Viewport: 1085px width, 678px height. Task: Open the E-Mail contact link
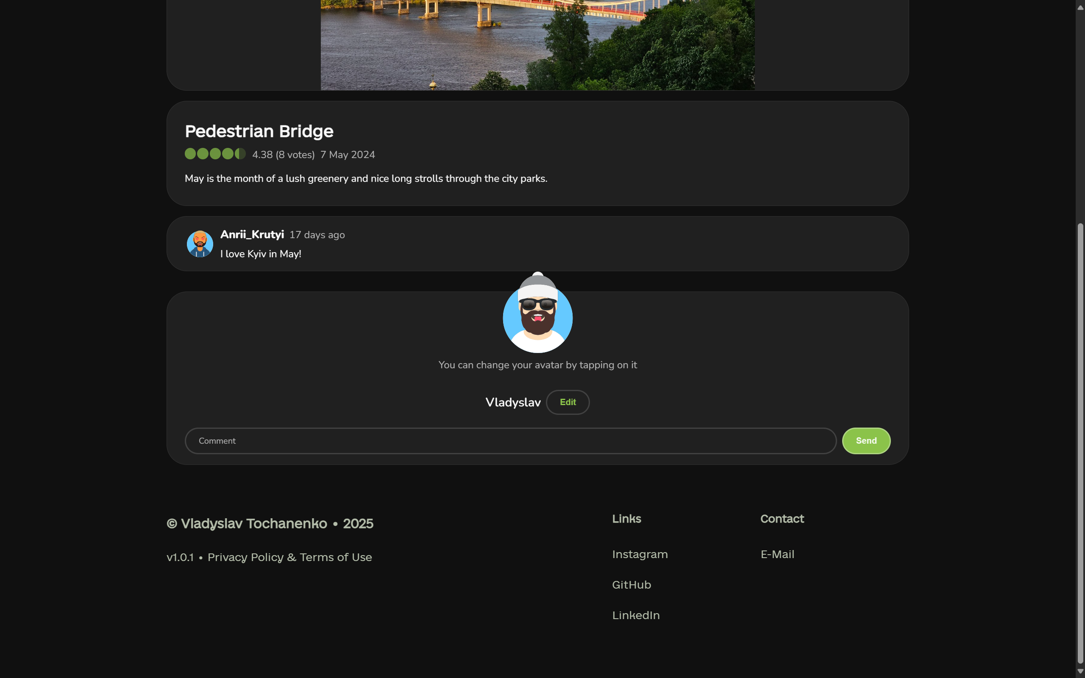pyautogui.click(x=777, y=554)
